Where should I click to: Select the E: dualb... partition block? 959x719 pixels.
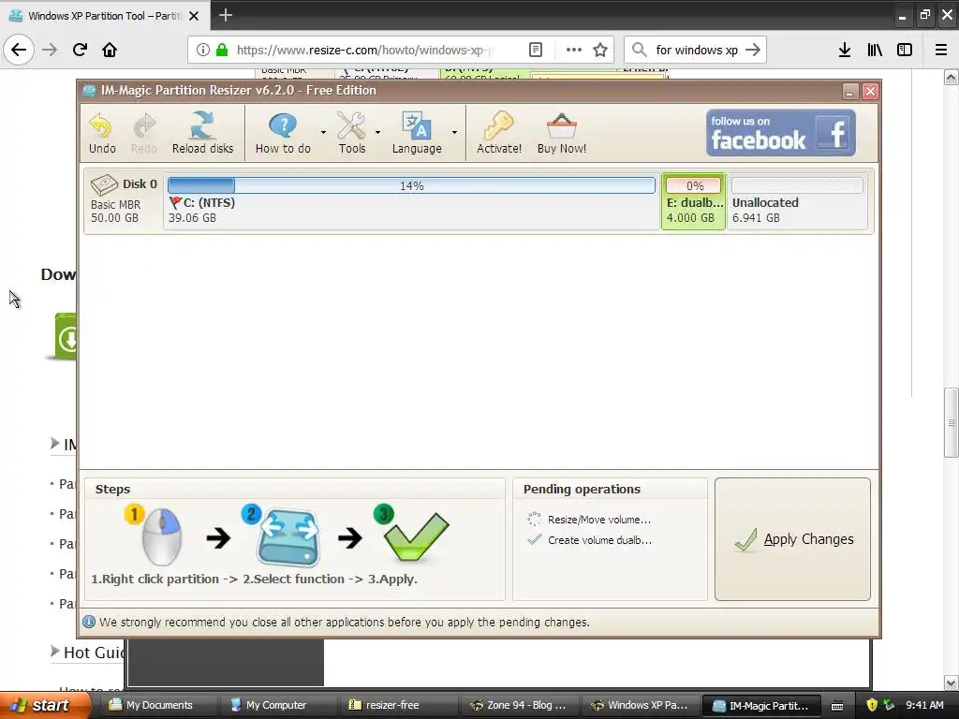tap(693, 201)
